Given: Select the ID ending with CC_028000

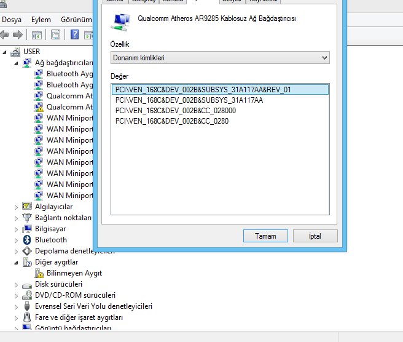Looking at the screenshot, I should (x=176, y=111).
